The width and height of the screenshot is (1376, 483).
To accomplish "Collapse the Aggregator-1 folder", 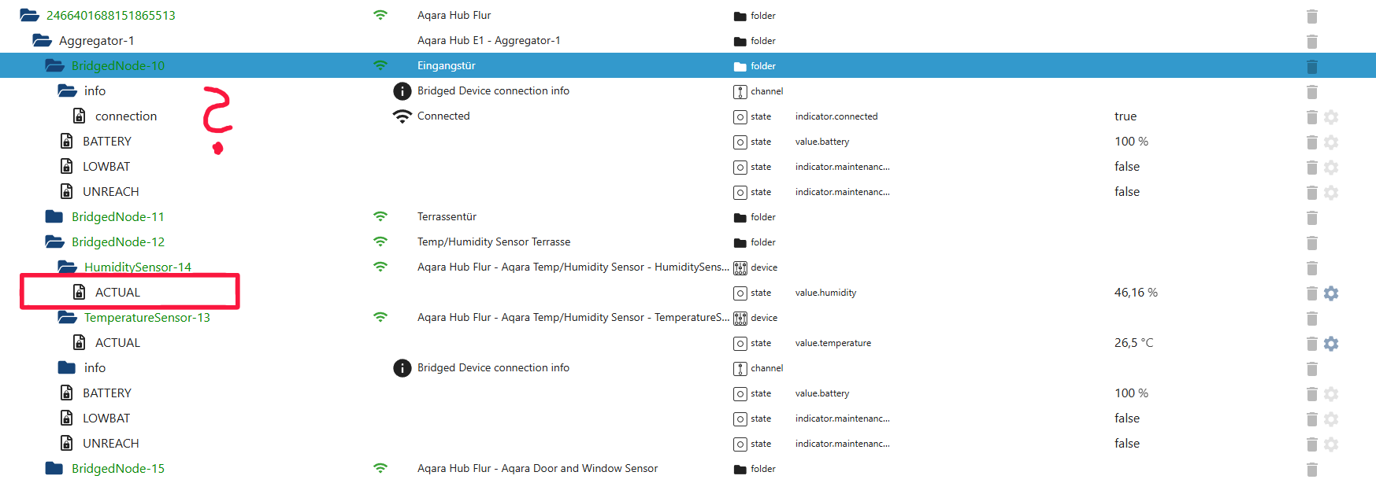I will tap(42, 41).
